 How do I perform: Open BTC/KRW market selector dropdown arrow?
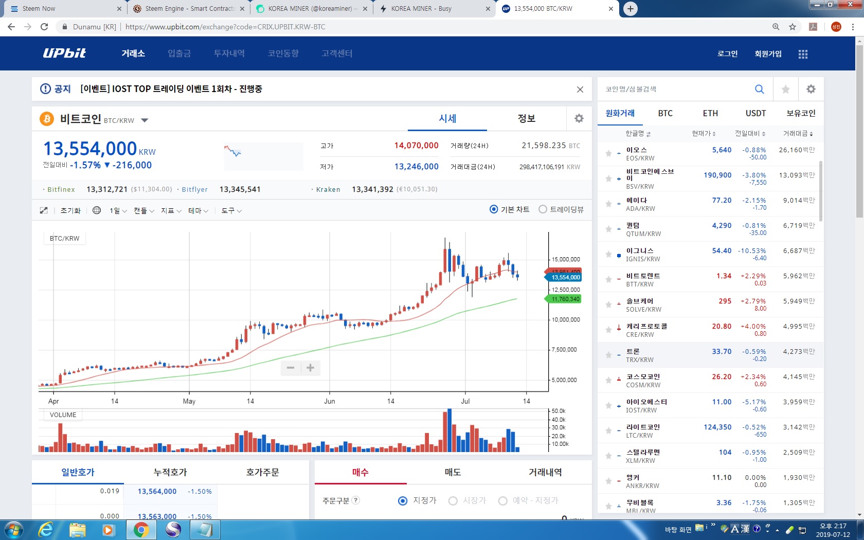(145, 120)
